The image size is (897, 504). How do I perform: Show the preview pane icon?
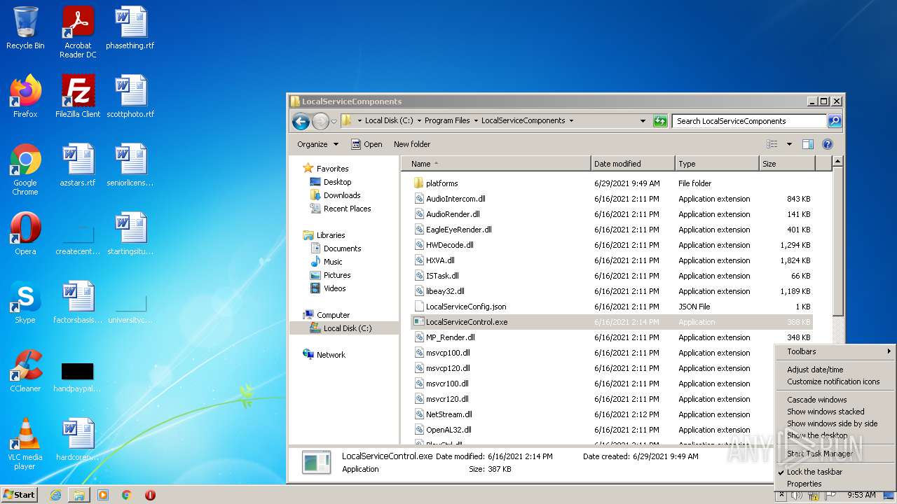(807, 144)
